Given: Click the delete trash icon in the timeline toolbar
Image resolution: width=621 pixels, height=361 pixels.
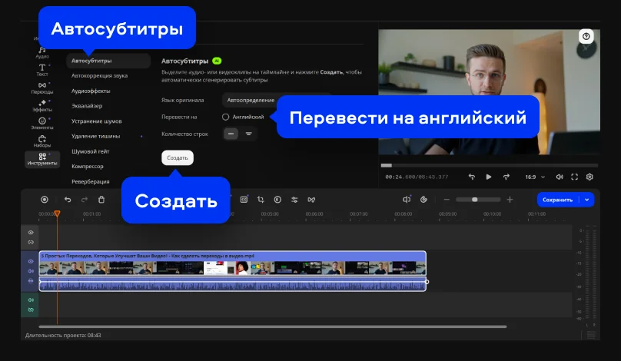Looking at the screenshot, I should pyautogui.click(x=102, y=200).
